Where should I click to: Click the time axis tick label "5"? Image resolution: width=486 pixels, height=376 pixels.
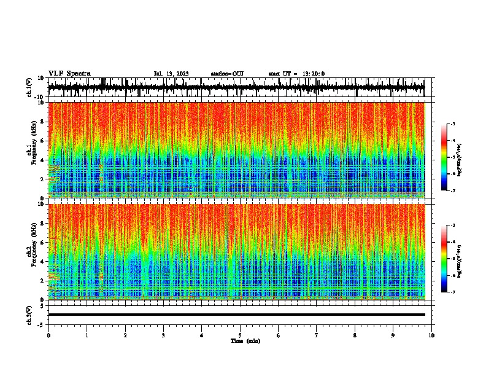(x=240, y=335)
